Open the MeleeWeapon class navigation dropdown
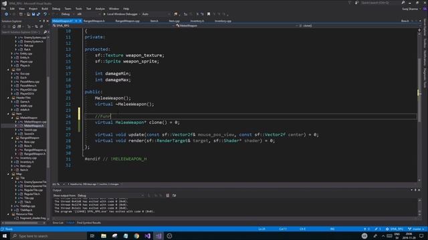428x240 pixels. pos(237,25)
